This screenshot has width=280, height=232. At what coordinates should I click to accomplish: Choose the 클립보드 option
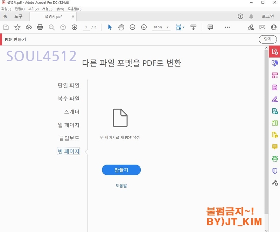pos(69,138)
